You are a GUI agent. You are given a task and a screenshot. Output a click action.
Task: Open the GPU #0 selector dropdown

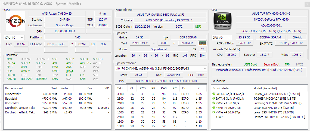pos(222,37)
